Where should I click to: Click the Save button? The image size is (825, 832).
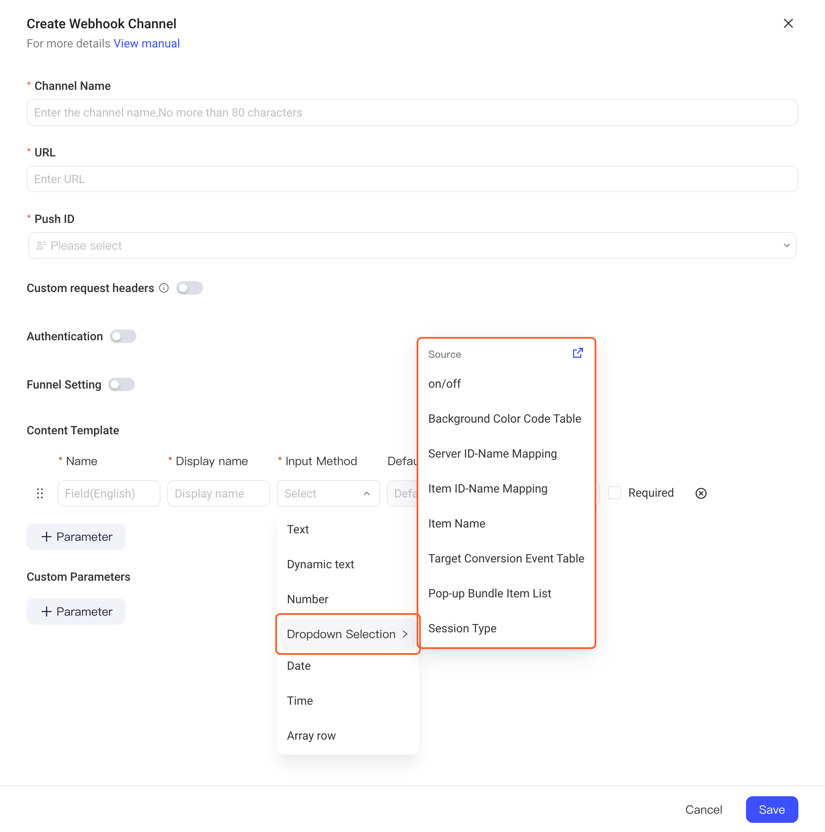pos(772,810)
